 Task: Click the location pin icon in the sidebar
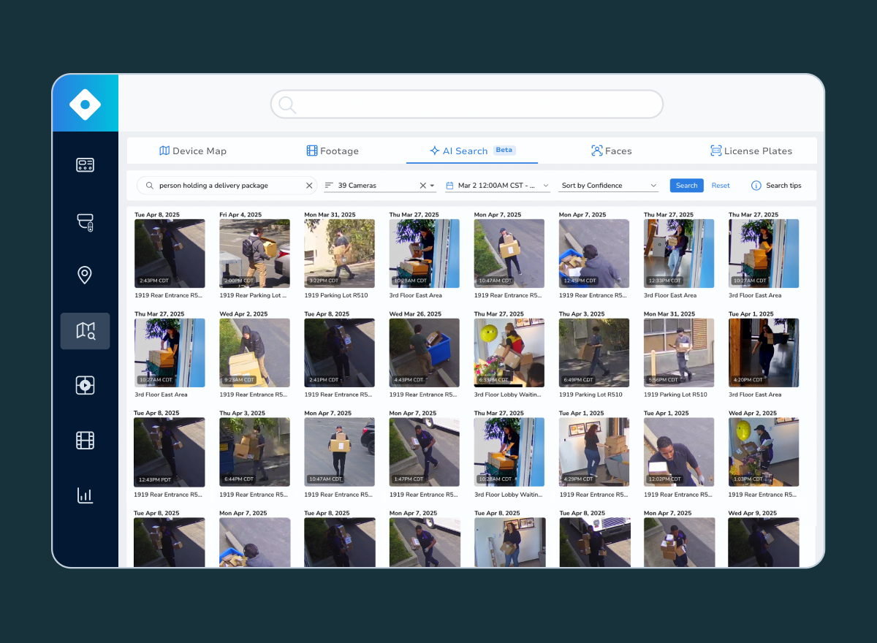point(85,275)
